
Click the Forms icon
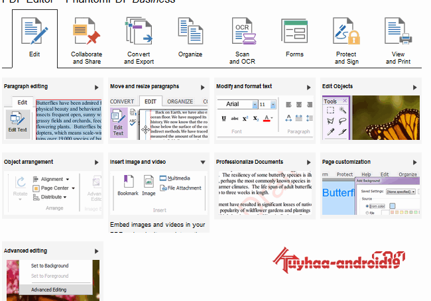[x=294, y=30]
